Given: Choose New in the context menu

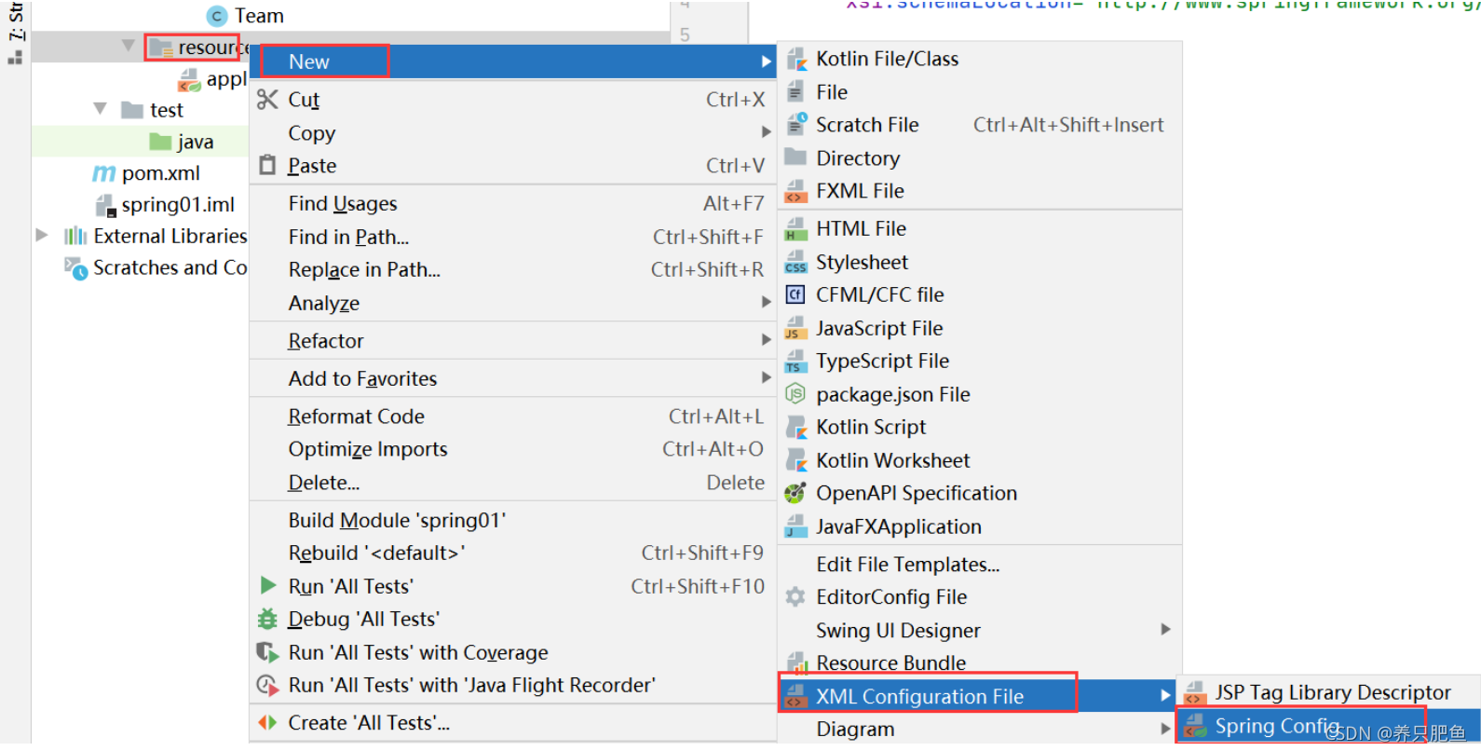Looking at the screenshot, I should (512, 61).
